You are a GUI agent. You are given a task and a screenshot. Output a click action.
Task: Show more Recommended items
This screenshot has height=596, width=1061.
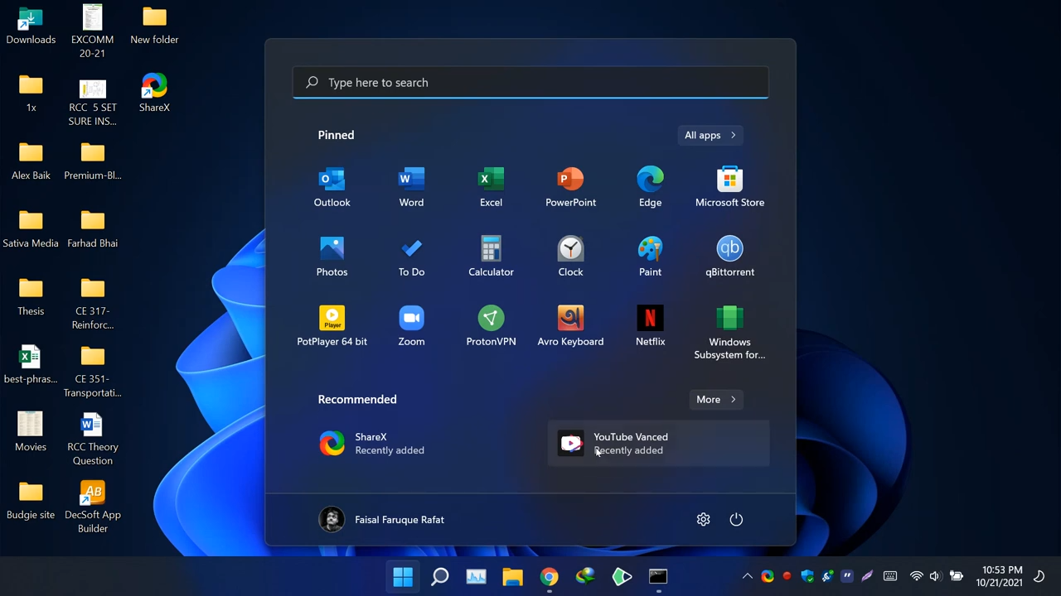pos(715,399)
